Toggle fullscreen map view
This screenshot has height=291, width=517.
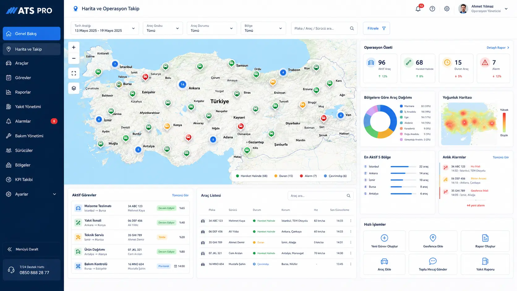point(74,73)
